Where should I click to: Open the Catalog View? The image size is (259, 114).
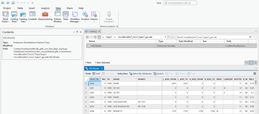(23, 17)
